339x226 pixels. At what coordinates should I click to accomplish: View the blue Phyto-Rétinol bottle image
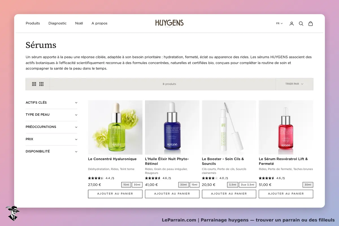(172, 127)
